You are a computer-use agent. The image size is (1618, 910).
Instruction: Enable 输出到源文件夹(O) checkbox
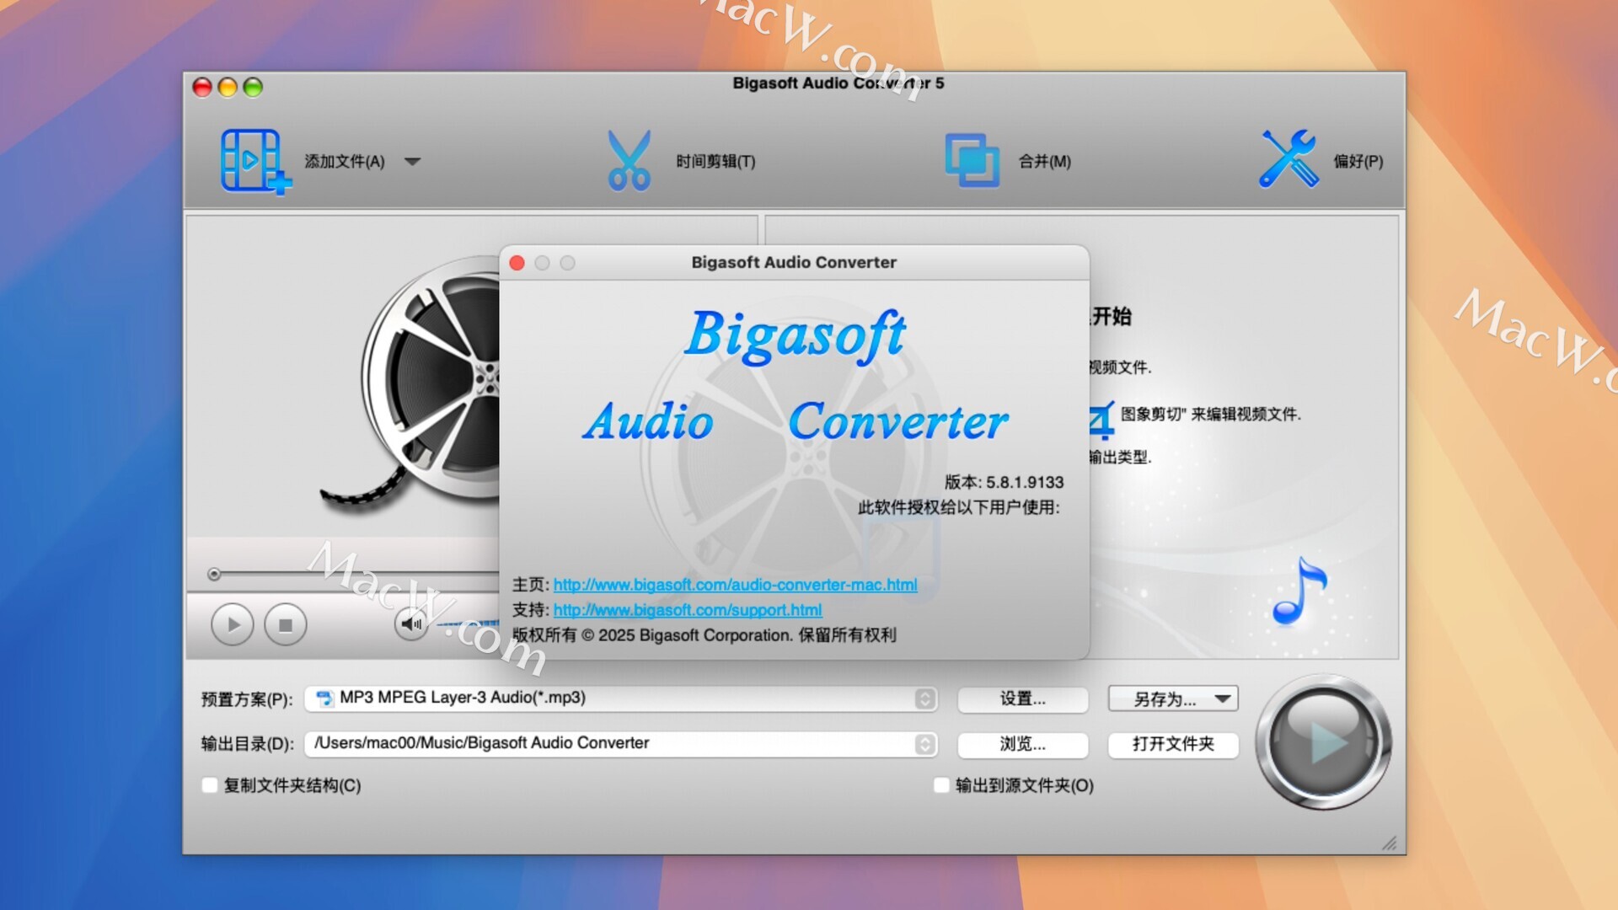[x=941, y=785]
